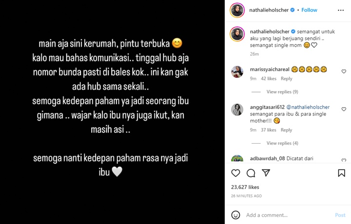The image size is (351, 224).
Task: Follow nathalieholscher
Action: [309, 10]
